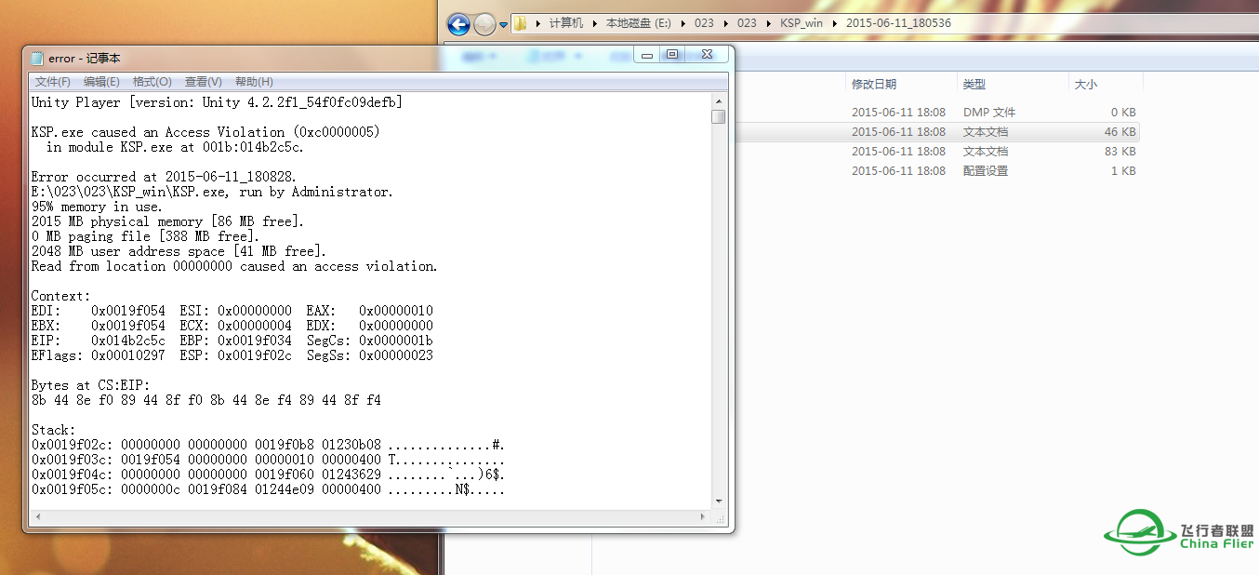Click the hex bytes line starting '8b 44 8e f0'
This screenshot has height=575, width=1259.
[205, 400]
